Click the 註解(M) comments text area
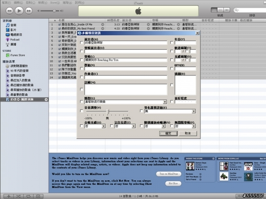The image size is (266, 199). click(x=126, y=90)
